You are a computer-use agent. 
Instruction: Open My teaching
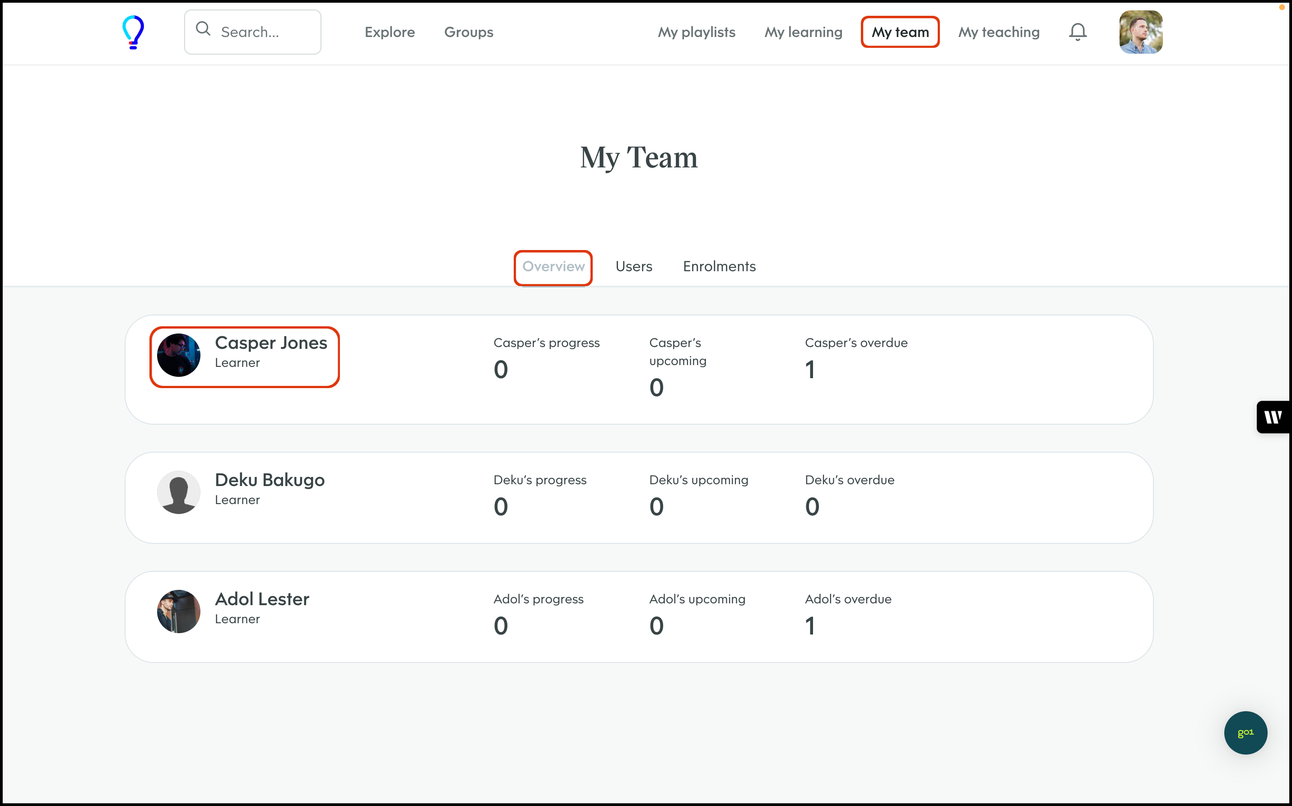(x=999, y=32)
